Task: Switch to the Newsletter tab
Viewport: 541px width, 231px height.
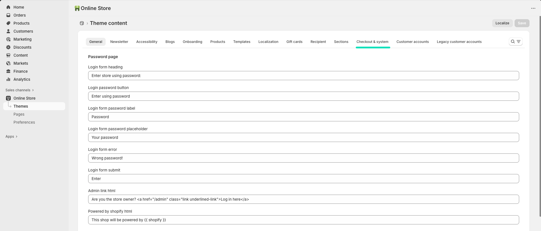Action: pyautogui.click(x=119, y=42)
